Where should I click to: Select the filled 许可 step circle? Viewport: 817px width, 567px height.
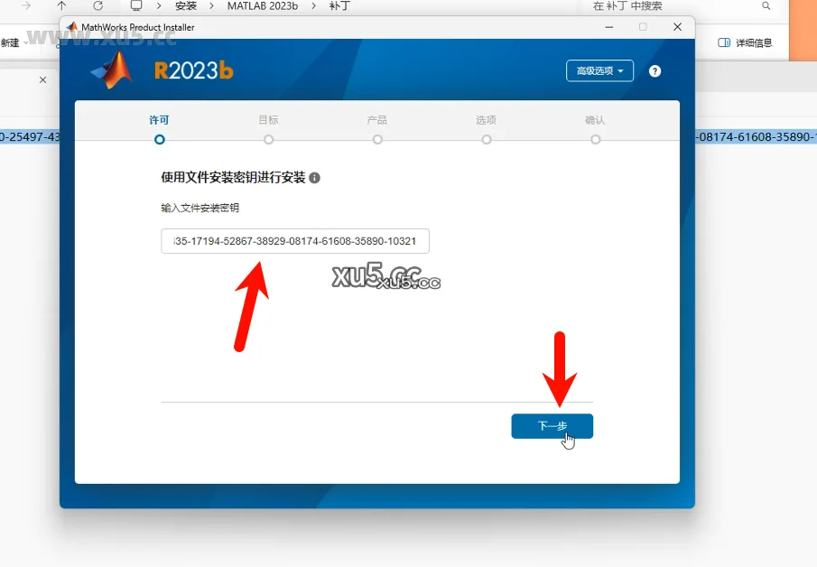pos(159,140)
